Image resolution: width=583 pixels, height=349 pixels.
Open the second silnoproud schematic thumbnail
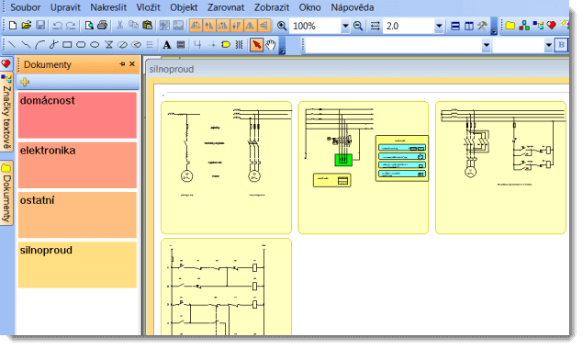coord(364,167)
